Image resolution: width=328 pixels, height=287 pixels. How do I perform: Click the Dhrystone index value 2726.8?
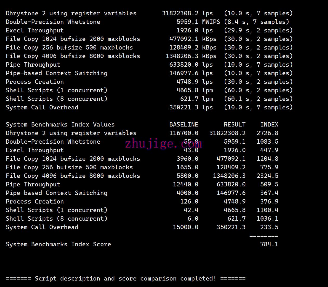pos(267,133)
